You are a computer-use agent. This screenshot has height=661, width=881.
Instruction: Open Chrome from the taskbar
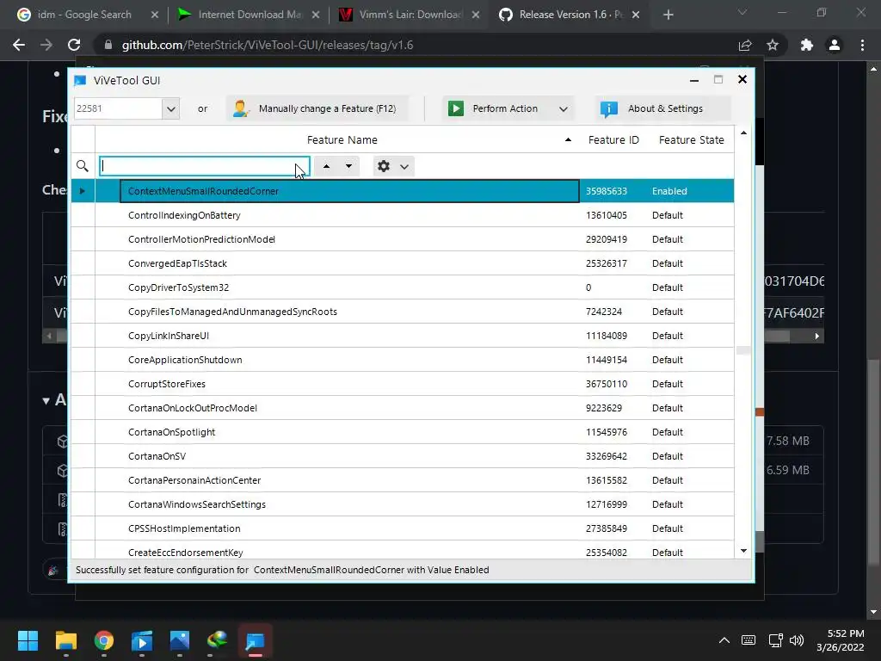[104, 640]
